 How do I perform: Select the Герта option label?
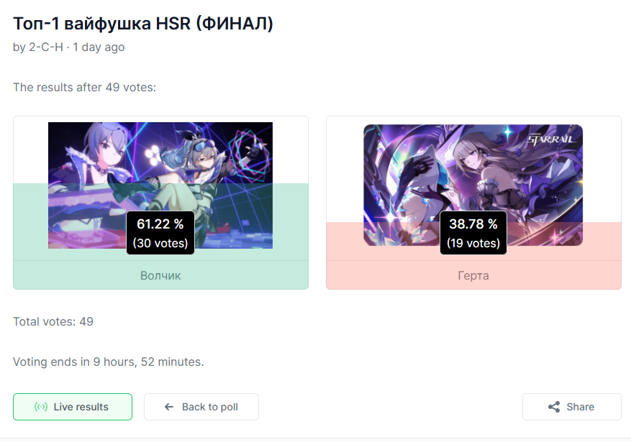473,275
